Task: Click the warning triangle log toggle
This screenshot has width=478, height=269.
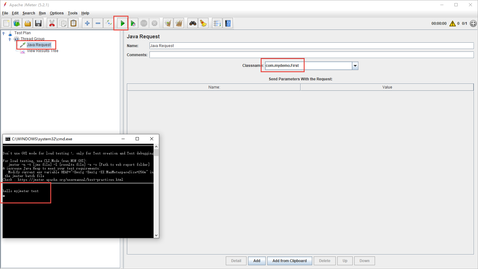Action: click(452, 24)
